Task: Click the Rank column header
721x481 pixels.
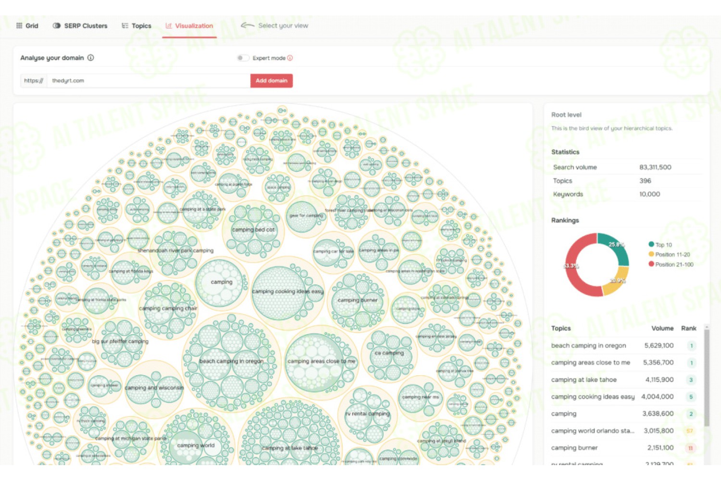Action: (689, 329)
